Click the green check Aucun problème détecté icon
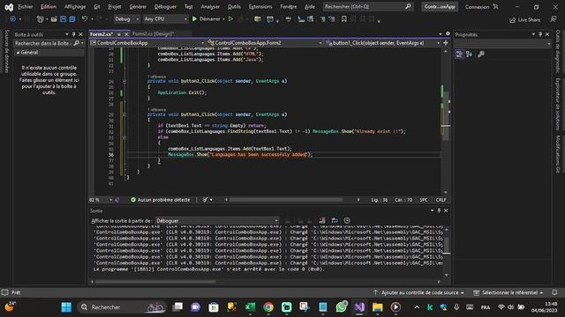This screenshot has width=565, height=317. 133,200
